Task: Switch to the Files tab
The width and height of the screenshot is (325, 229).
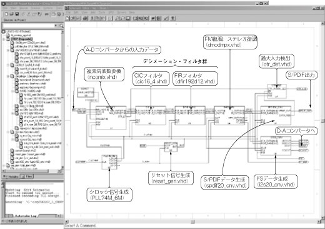Action: [x=27, y=176]
